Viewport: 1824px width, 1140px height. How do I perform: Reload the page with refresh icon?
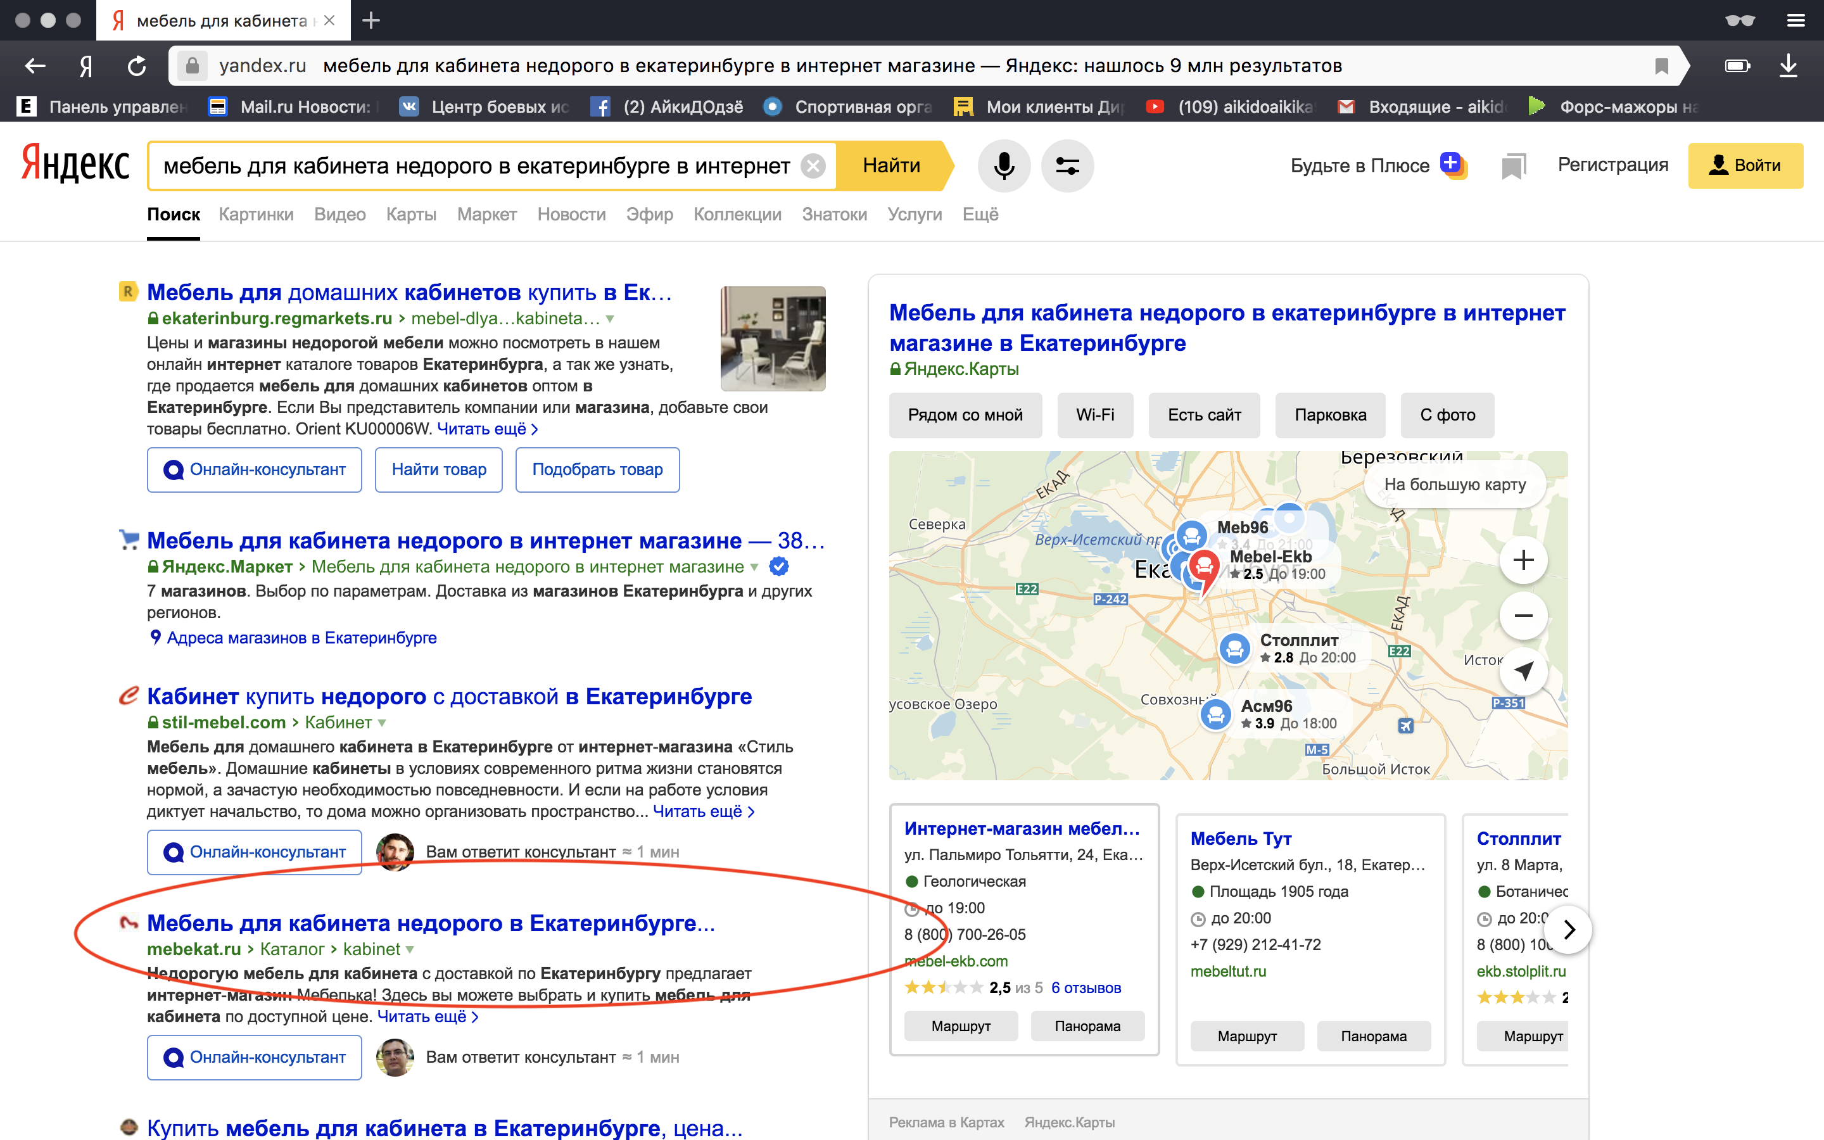tap(136, 66)
